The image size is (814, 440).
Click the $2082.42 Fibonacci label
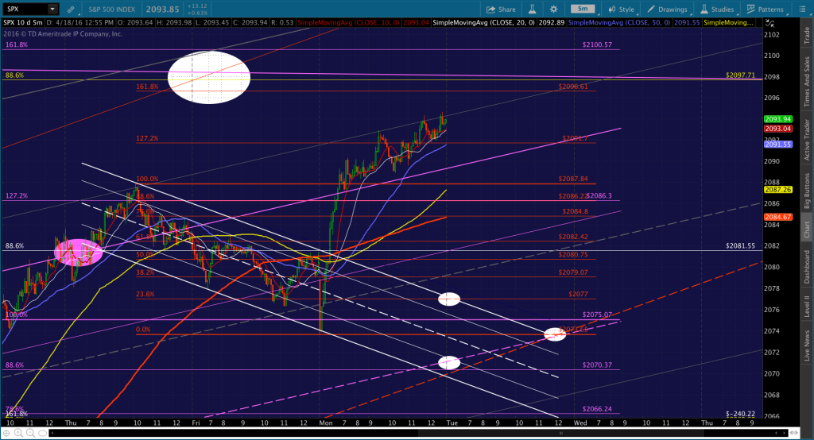click(573, 237)
